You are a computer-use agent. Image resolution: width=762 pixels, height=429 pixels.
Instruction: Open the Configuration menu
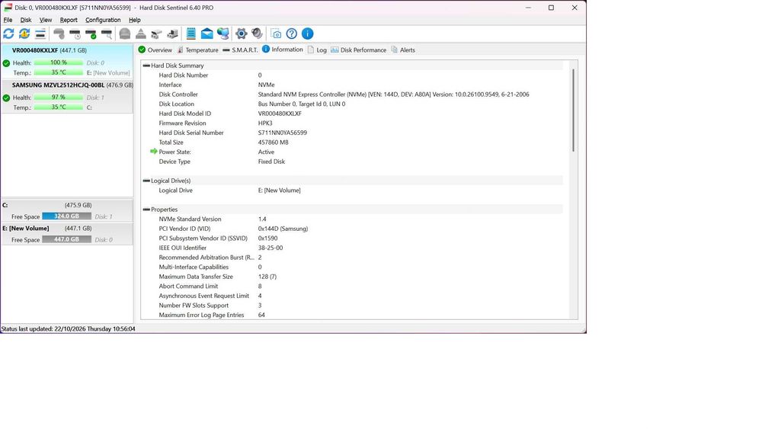[x=103, y=20]
